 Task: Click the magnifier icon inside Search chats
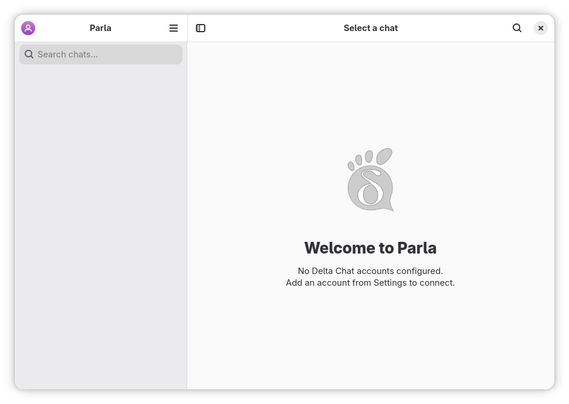tap(29, 54)
